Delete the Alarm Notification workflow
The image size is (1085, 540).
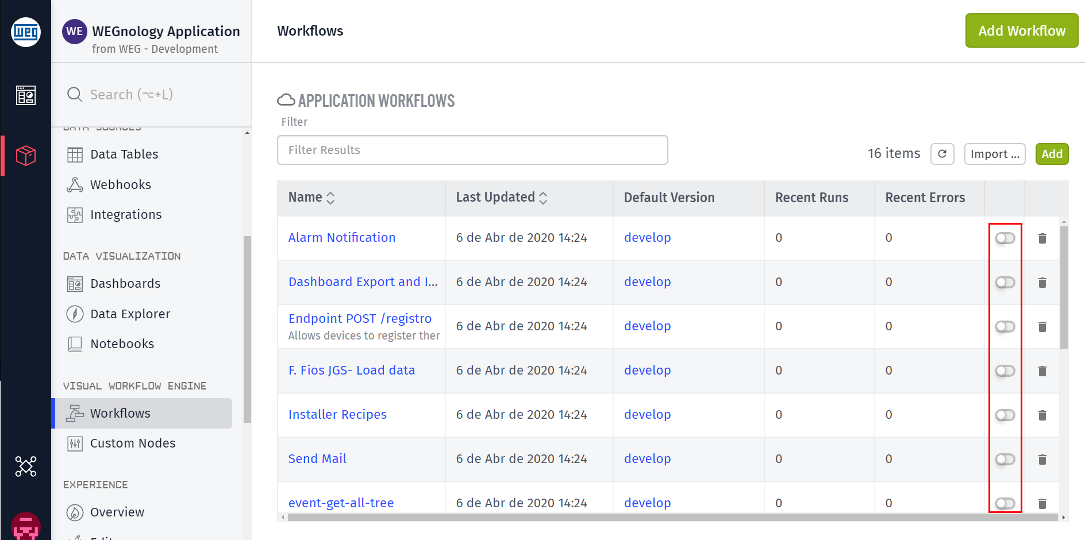(x=1042, y=238)
